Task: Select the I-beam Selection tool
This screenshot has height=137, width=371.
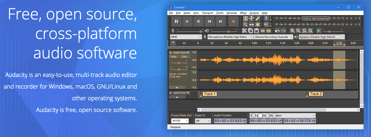Action: coord(246,19)
